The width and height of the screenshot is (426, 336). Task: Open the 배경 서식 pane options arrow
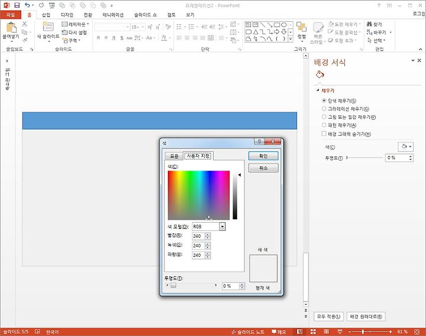point(413,60)
